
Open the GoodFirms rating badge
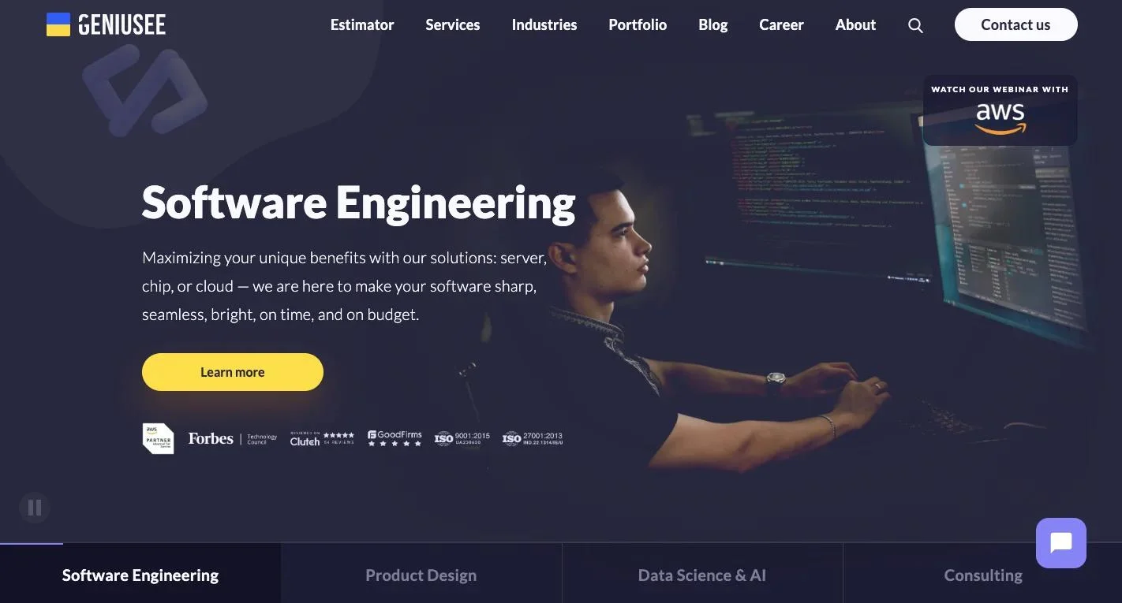coord(395,438)
